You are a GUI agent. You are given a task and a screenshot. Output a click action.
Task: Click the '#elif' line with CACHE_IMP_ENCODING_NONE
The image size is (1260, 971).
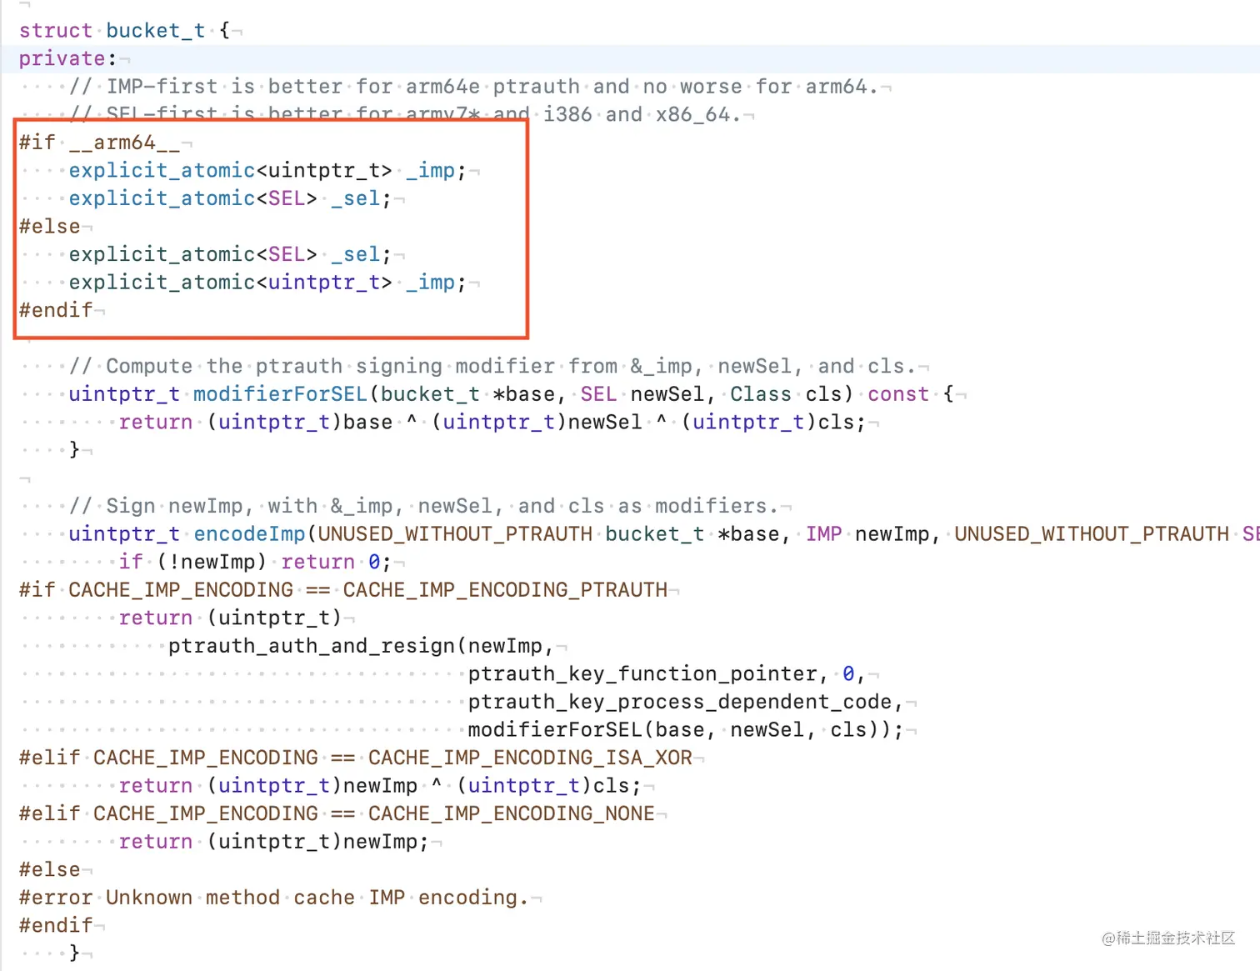tap(337, 813)
